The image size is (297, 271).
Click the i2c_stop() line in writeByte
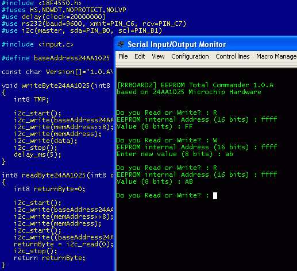click(x=36, y=148)
